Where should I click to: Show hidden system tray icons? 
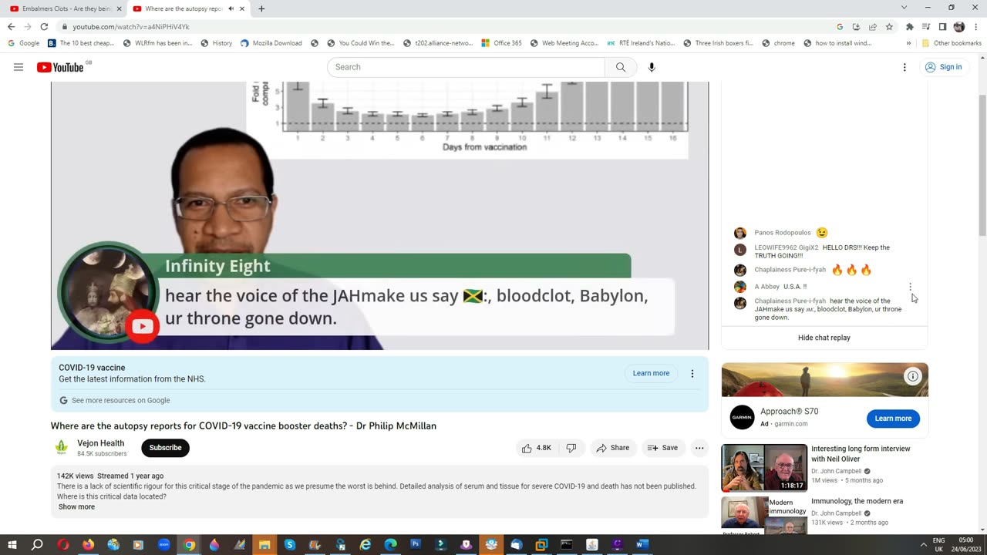coord(923,544)
